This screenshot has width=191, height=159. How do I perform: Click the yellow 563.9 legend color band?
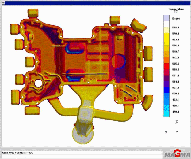pos(166,40)
